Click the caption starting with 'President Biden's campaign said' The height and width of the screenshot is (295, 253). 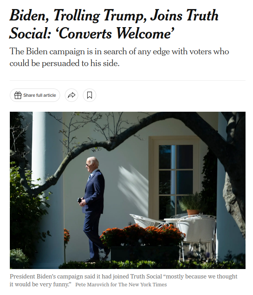(123, 280)
